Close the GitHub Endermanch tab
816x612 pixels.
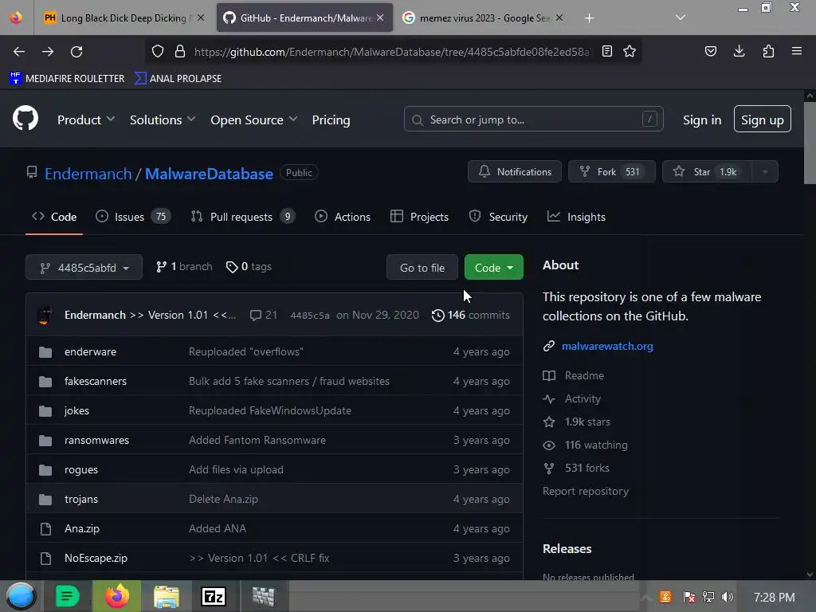point(380,18)
